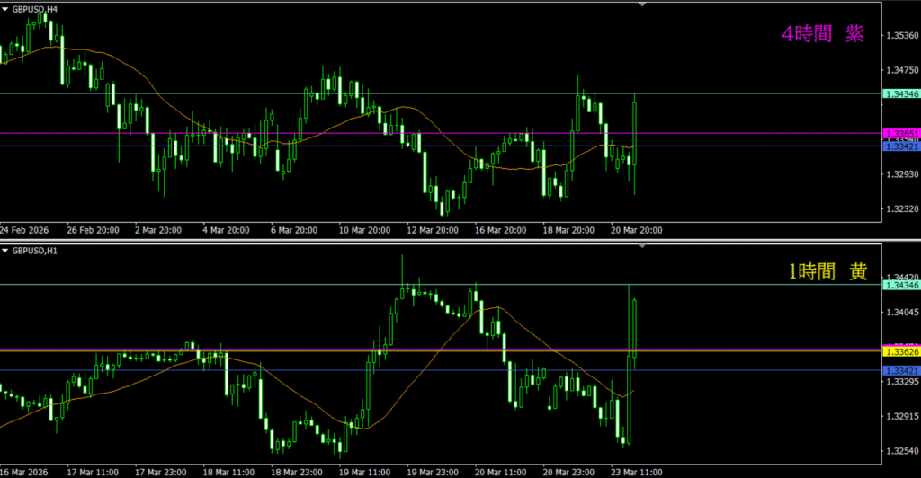The height and width of the screenshot is (478, 921).
Task: Select the yellow 1.33626 price tag on H1 chart
Action: [x=900, y=351]
